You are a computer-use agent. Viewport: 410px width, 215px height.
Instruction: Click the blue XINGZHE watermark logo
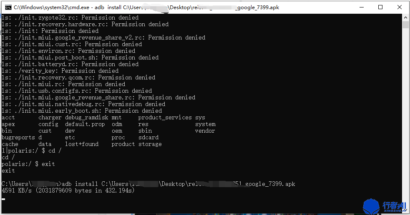371,206
